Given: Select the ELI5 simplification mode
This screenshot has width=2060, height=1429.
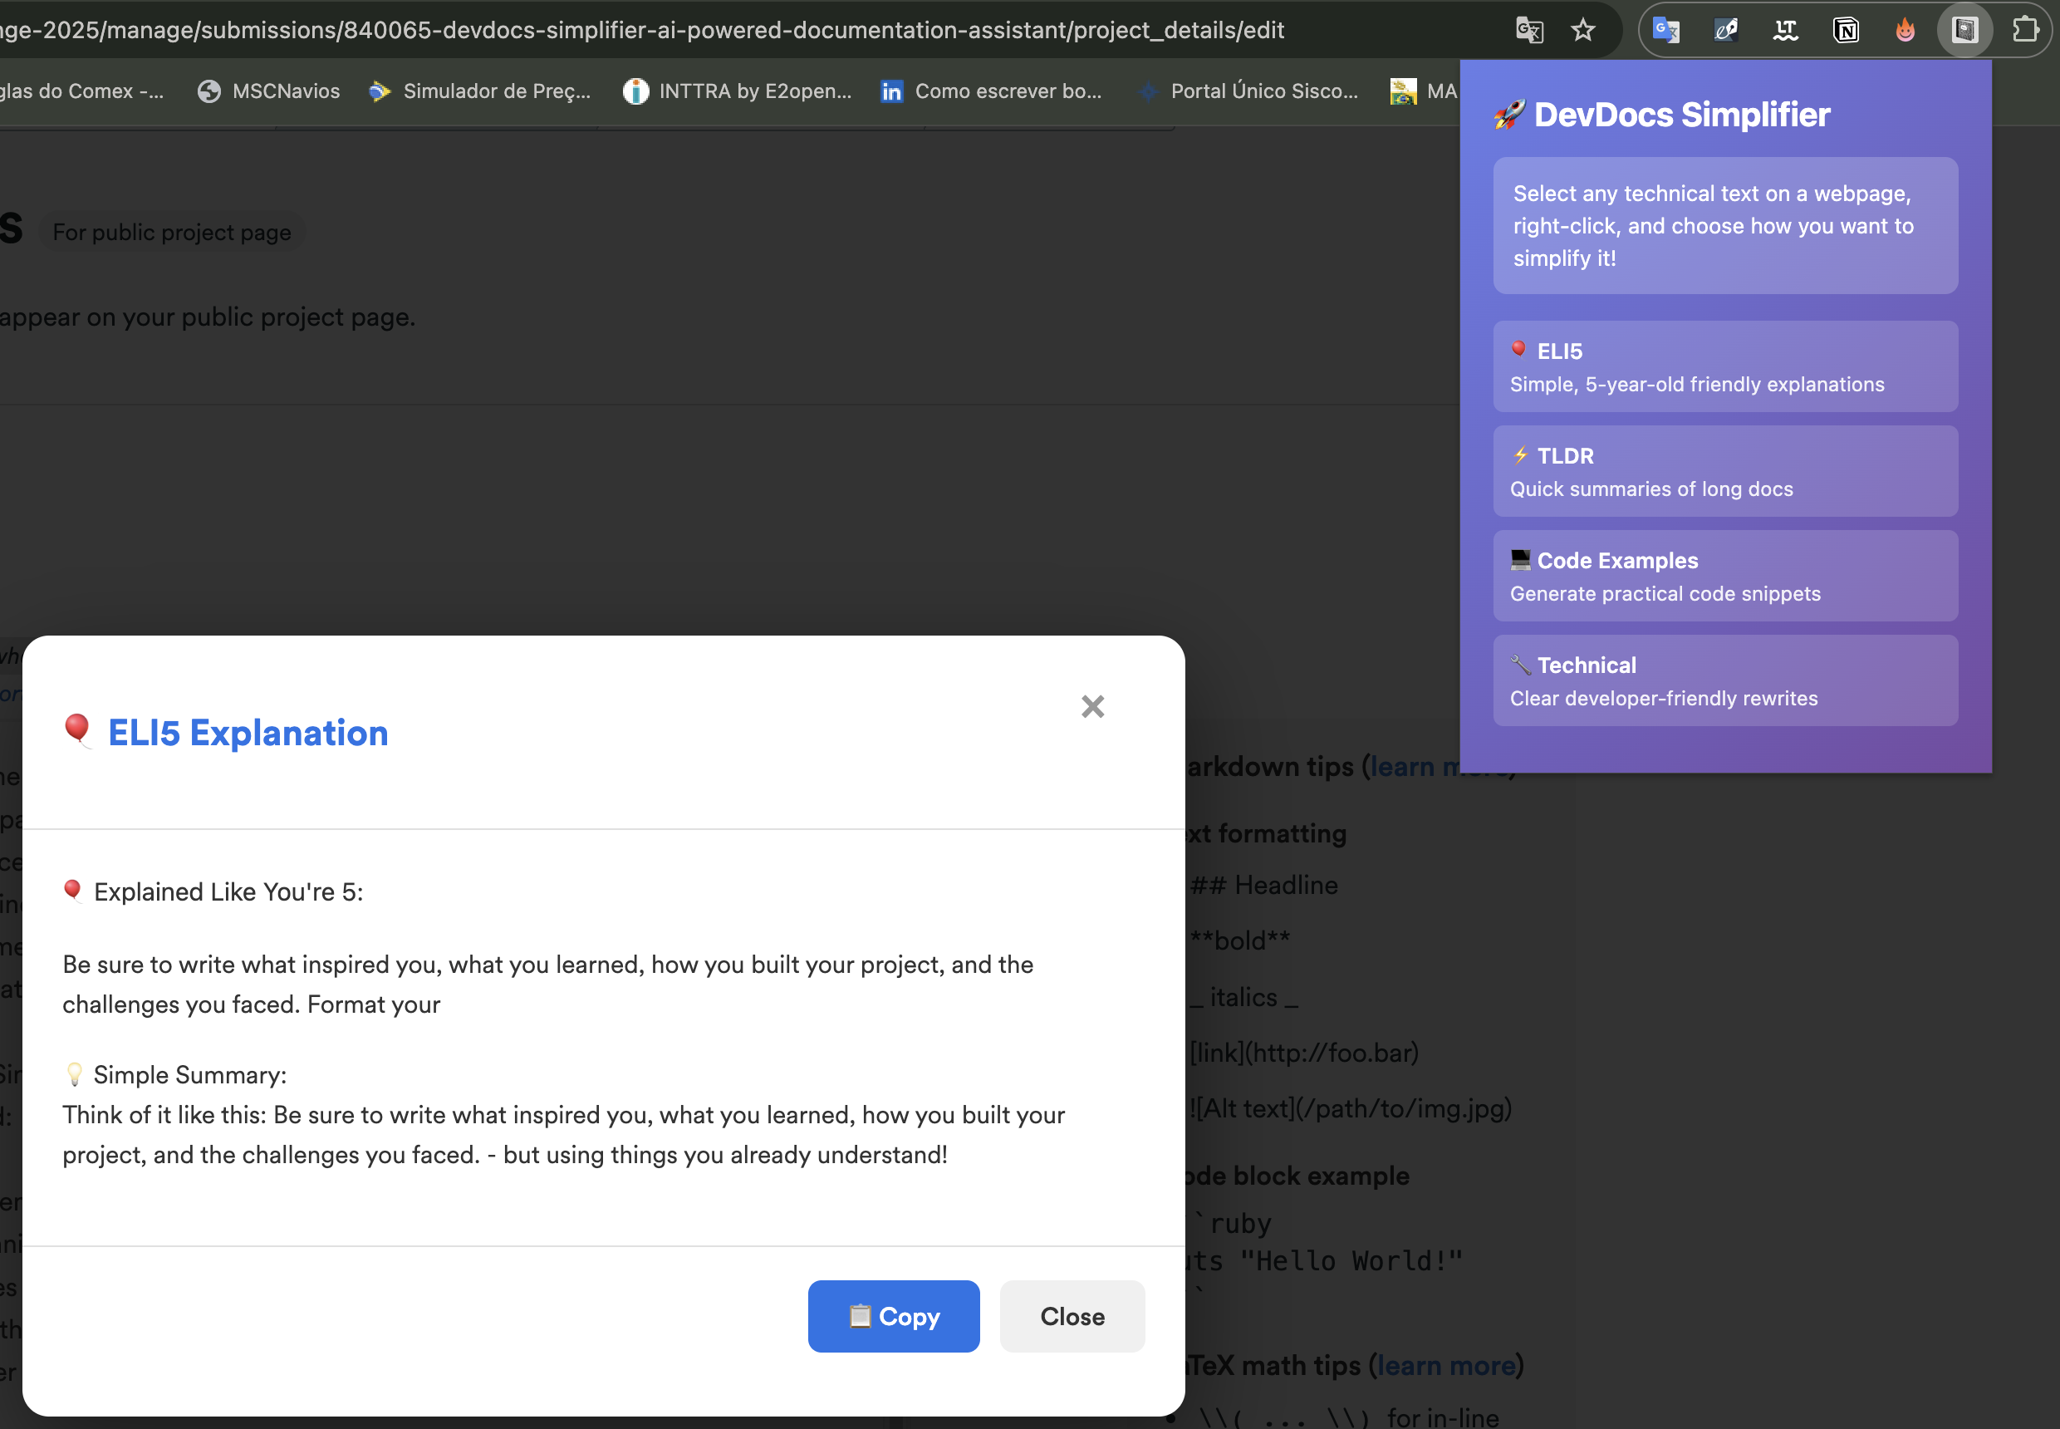Looking at the screenshot, I should click(1724, 367).
